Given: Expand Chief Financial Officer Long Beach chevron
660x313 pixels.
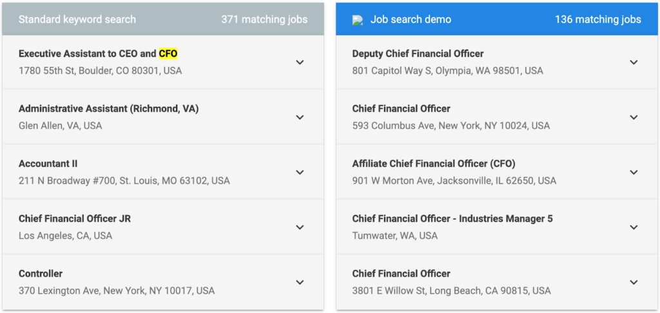Looking at the screenshot, I should (x=634, y=282).
